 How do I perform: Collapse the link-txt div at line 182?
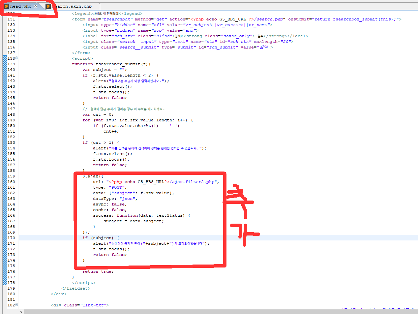pyautogui.click(x=17, y=305)
